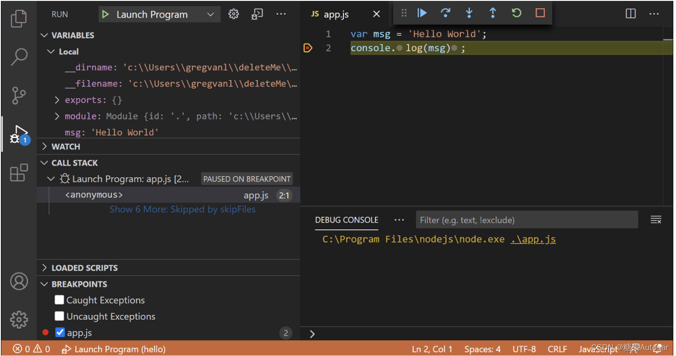Click the debug console REPL input prompt
Viewport: 676px width, 356px height.
click(486, 334)
